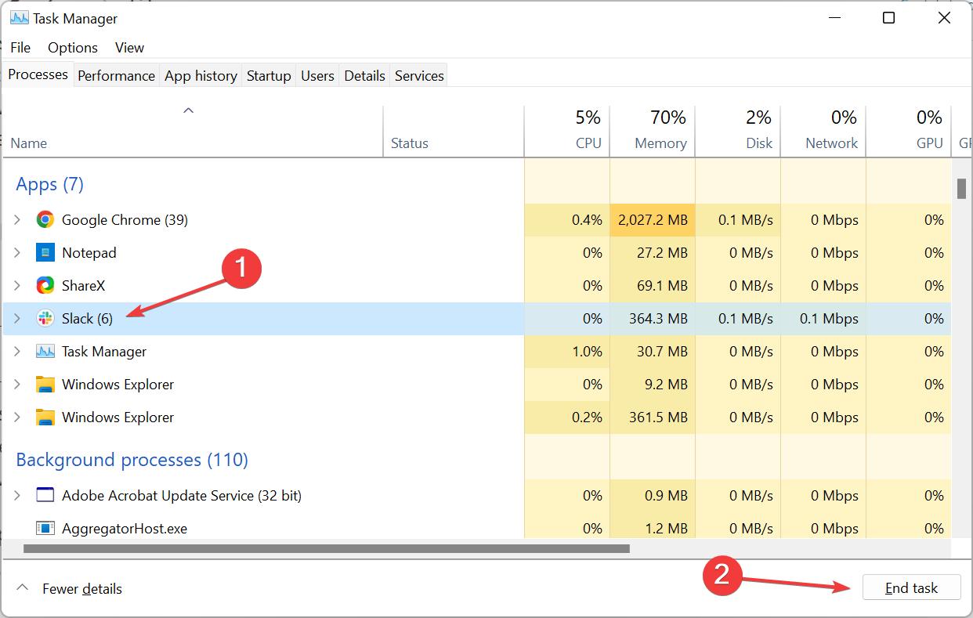The width and height of the screenshot is (973, 618).
Task: Click Task Manager title bar icon
Action: 19,18
